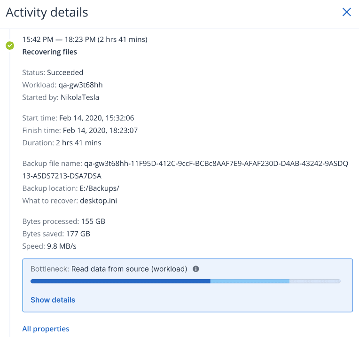Click the gray remaining bottleneck bar segment

[x=315, y=281]
